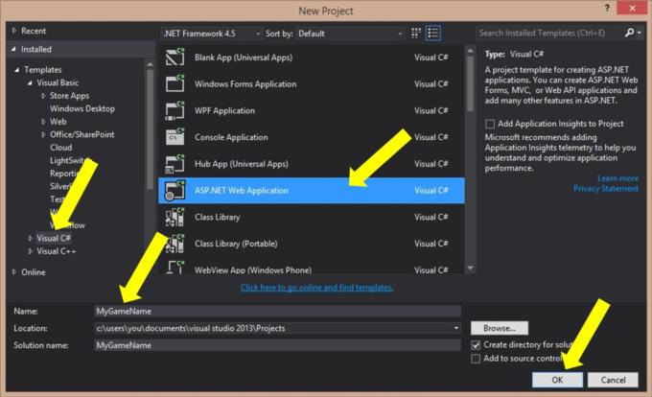652x397 pixels.
Task: Click the Class Library (Portable) template icon
Action: click(x=175, y=244)
